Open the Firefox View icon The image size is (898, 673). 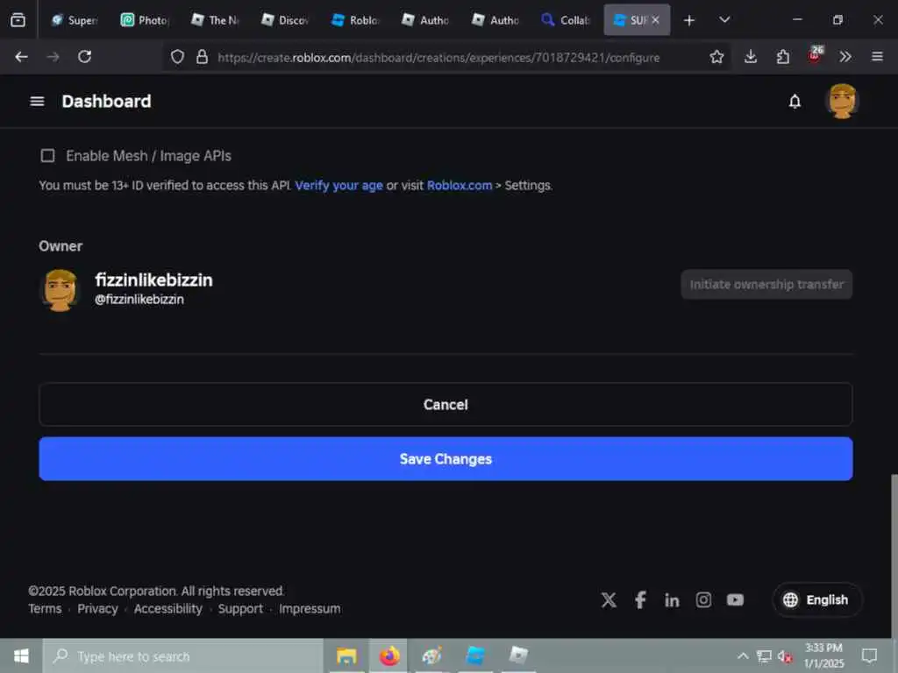(18, 20)
